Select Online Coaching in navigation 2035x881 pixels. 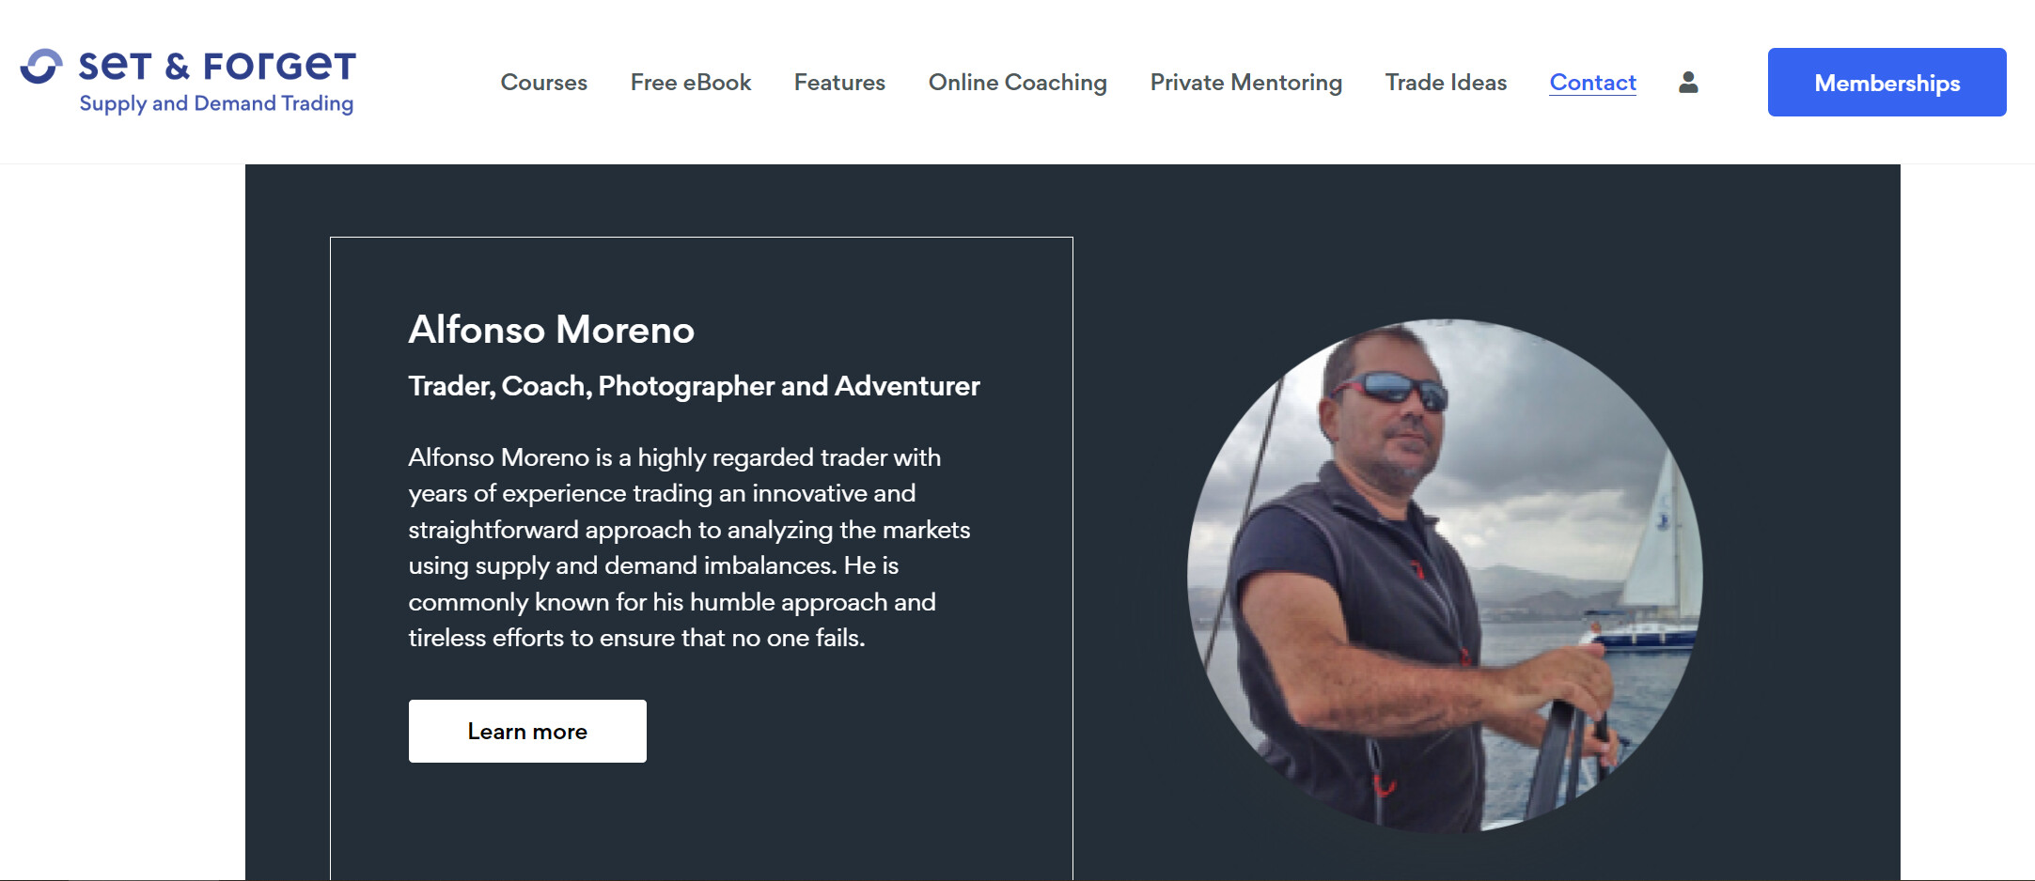tap(1018, 83)
